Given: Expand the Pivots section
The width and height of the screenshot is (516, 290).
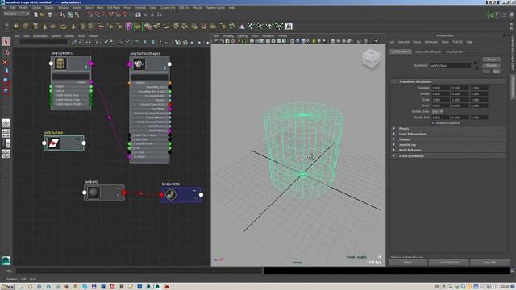Looking at the screenshot, I should coord(394,129).
